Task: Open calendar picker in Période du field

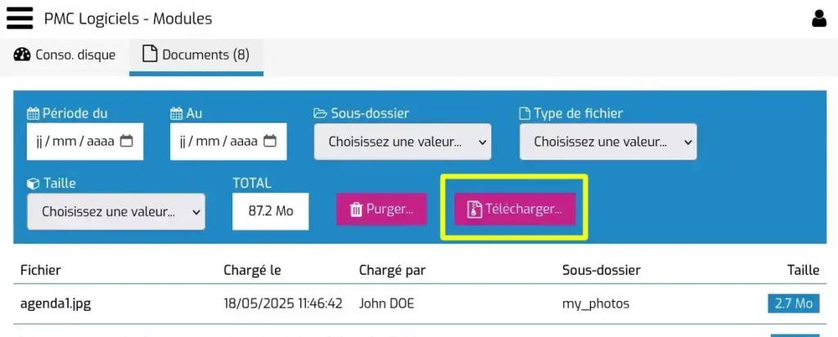Action: click(x=127, y=142)
